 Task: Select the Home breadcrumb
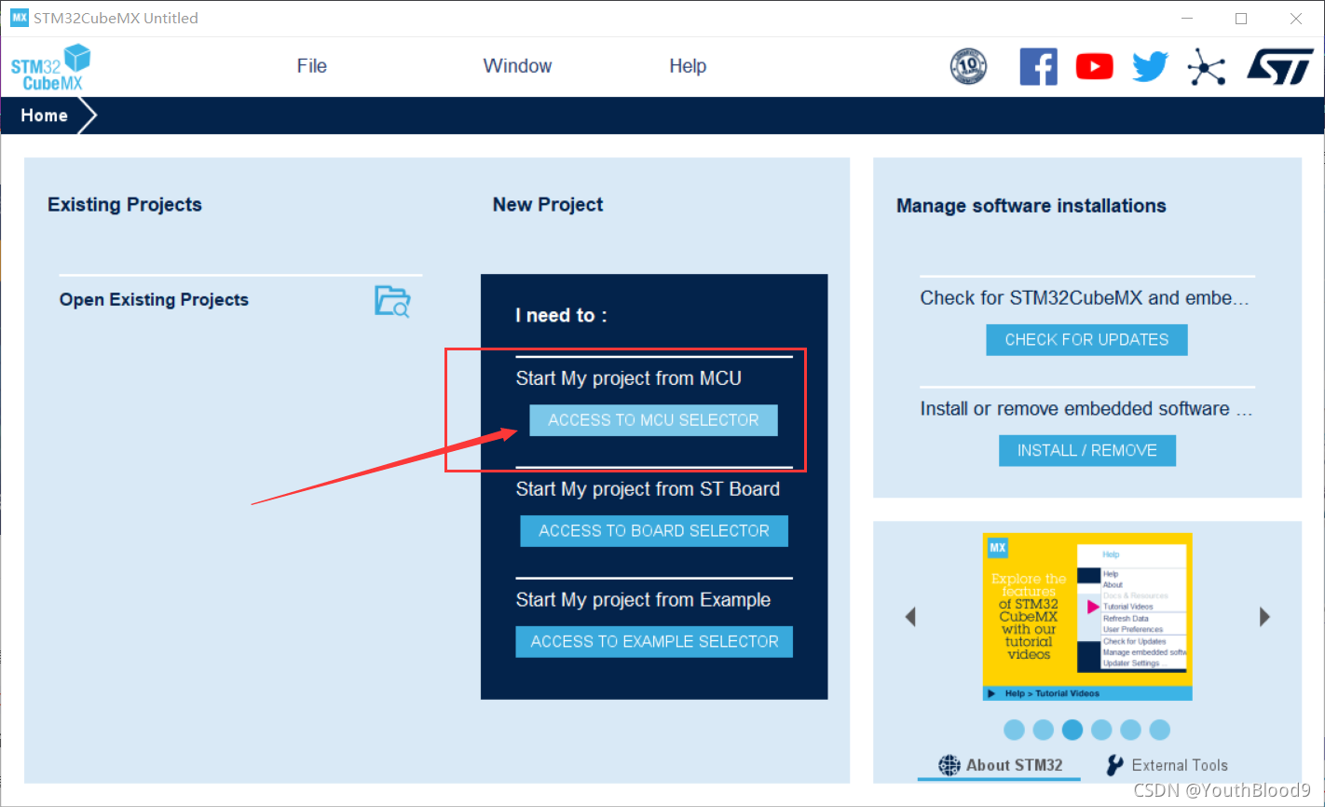(45, 116)
